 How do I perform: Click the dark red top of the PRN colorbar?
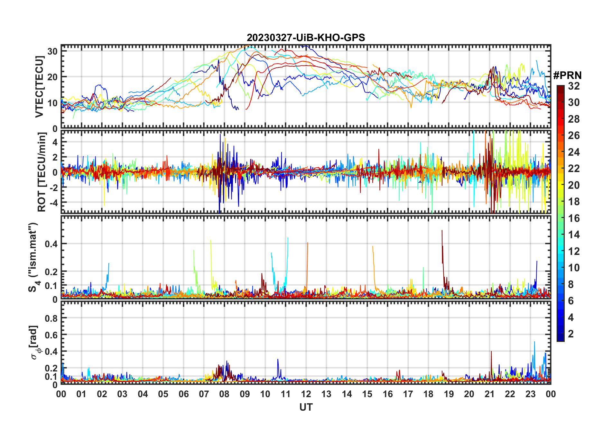561,88
